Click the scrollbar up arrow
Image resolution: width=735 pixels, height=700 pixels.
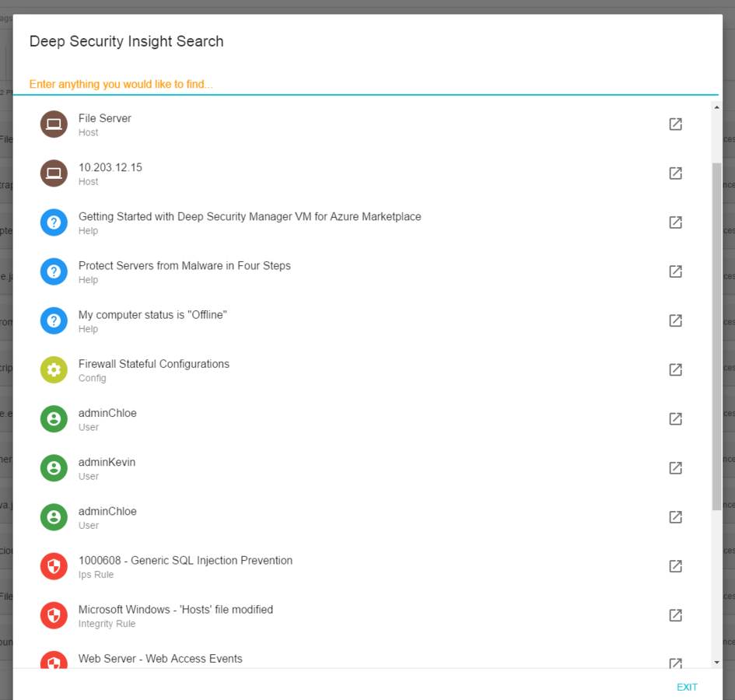[x=716, y=107]
